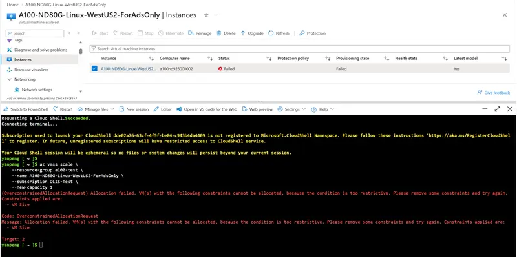Reimage the selected instance

coord(200,33)
